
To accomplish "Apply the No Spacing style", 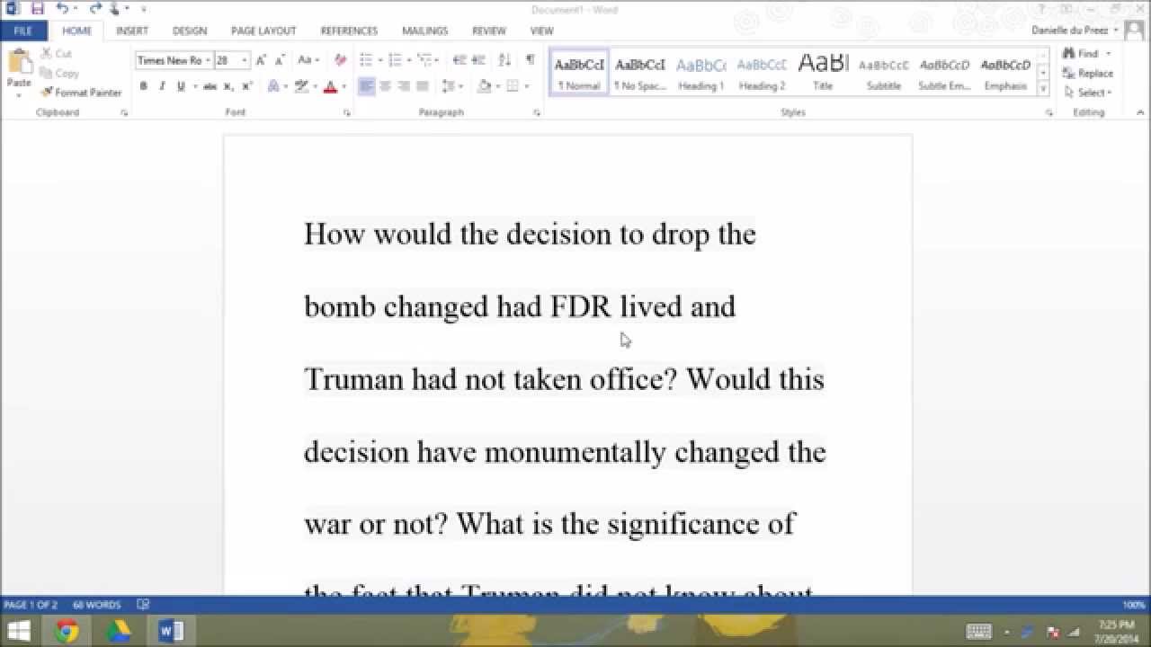I will coord(639,72).
